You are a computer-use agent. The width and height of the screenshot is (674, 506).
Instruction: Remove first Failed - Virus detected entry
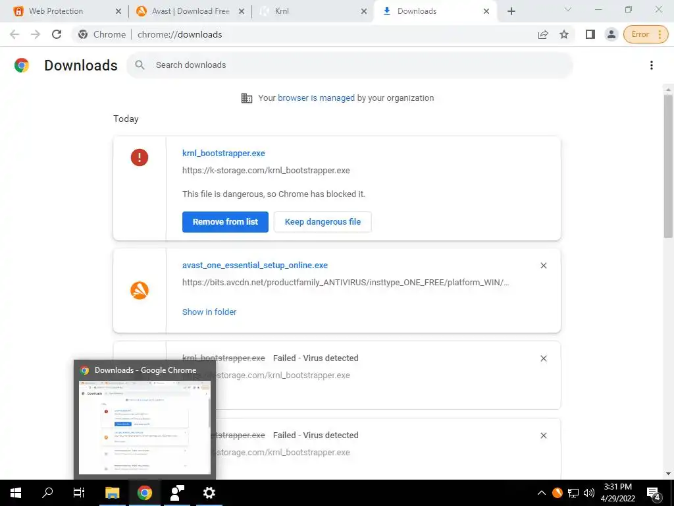pyautogui.click(x=543, y=358)
